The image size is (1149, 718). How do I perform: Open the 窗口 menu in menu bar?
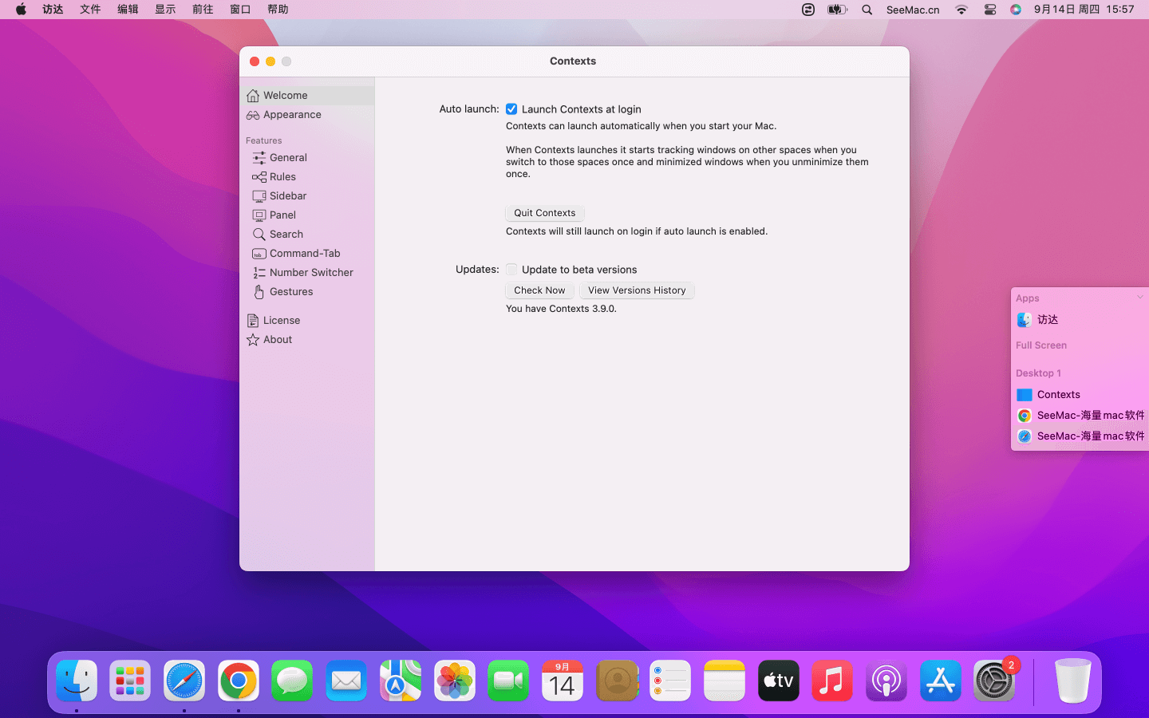point(240,10)
